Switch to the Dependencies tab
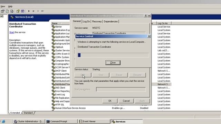The height and width of the screenshot is (124, 221). [x=111, y=21]
